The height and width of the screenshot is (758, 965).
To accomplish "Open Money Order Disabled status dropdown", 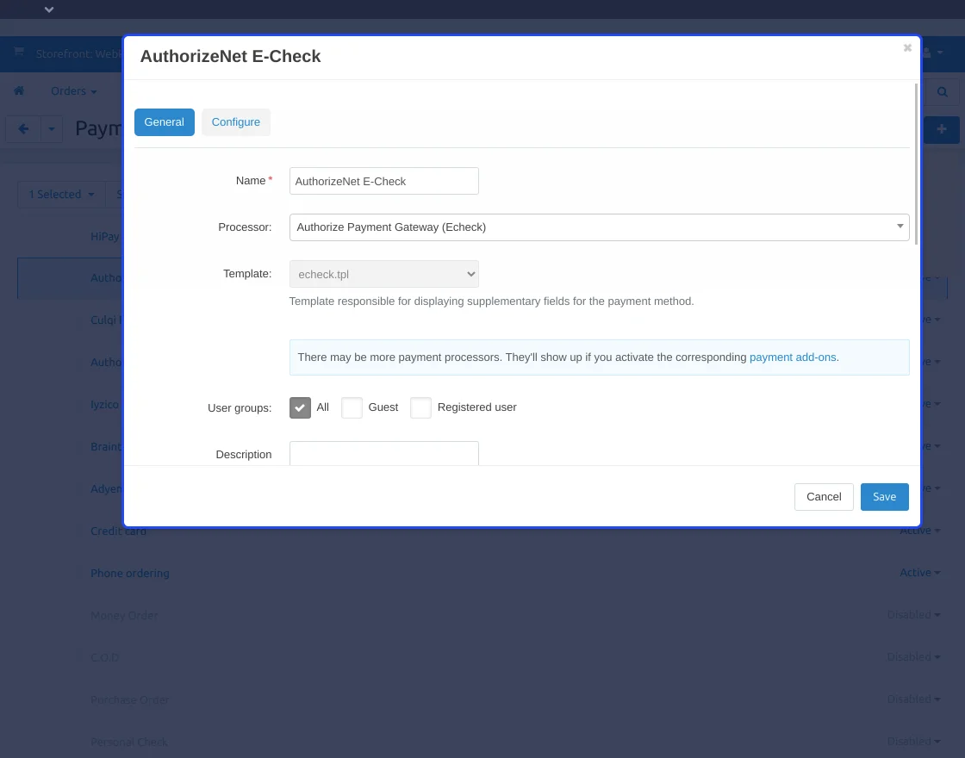I will tap(913, 615).
